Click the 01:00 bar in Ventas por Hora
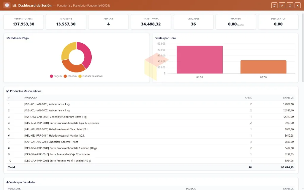The width and height of the screenshot is (304, 190). click(199, 59)
